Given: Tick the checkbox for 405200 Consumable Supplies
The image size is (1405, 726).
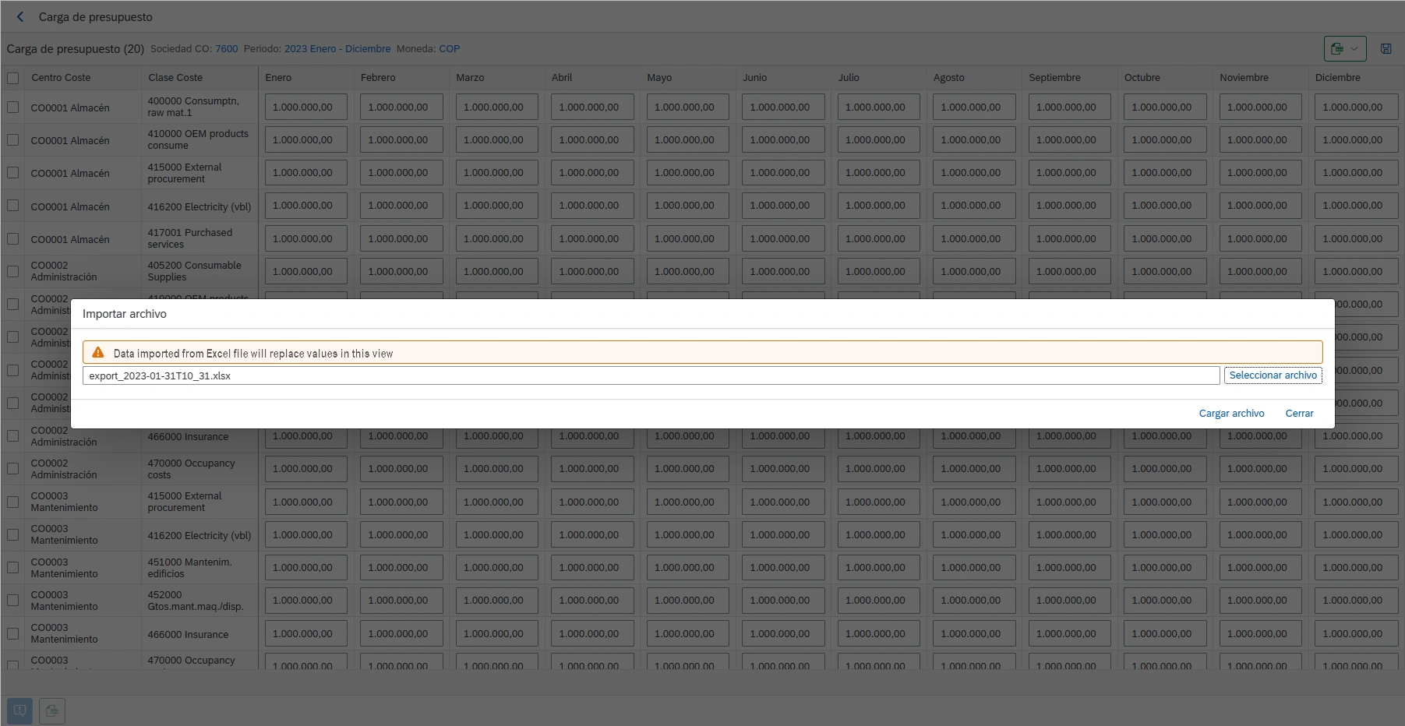Looking at the screenshot, I should (13, 272).
